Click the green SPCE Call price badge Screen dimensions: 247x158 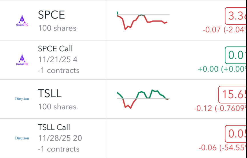[236, 55]
